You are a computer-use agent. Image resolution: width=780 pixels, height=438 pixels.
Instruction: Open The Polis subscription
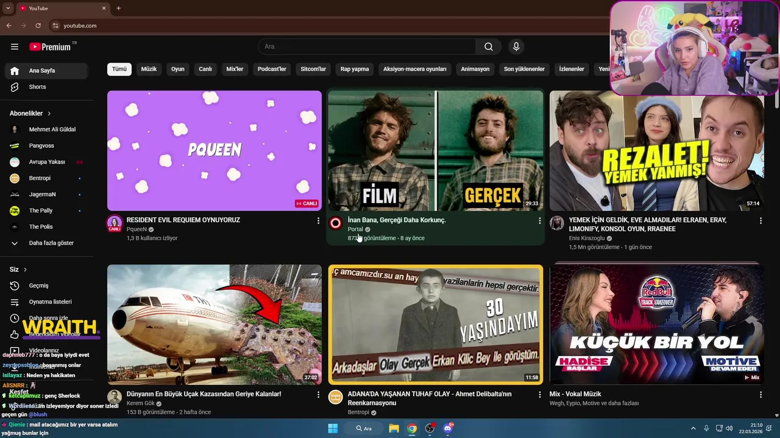coord(46,227)
